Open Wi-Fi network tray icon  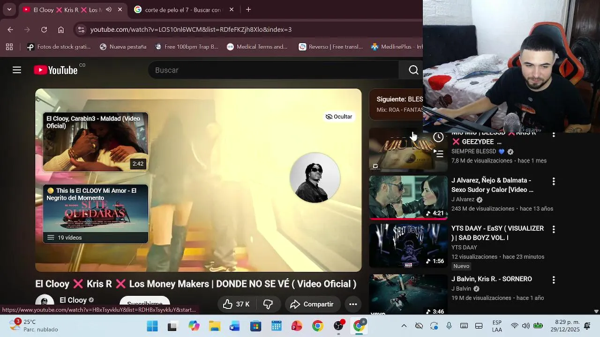(x=515, y=326)
